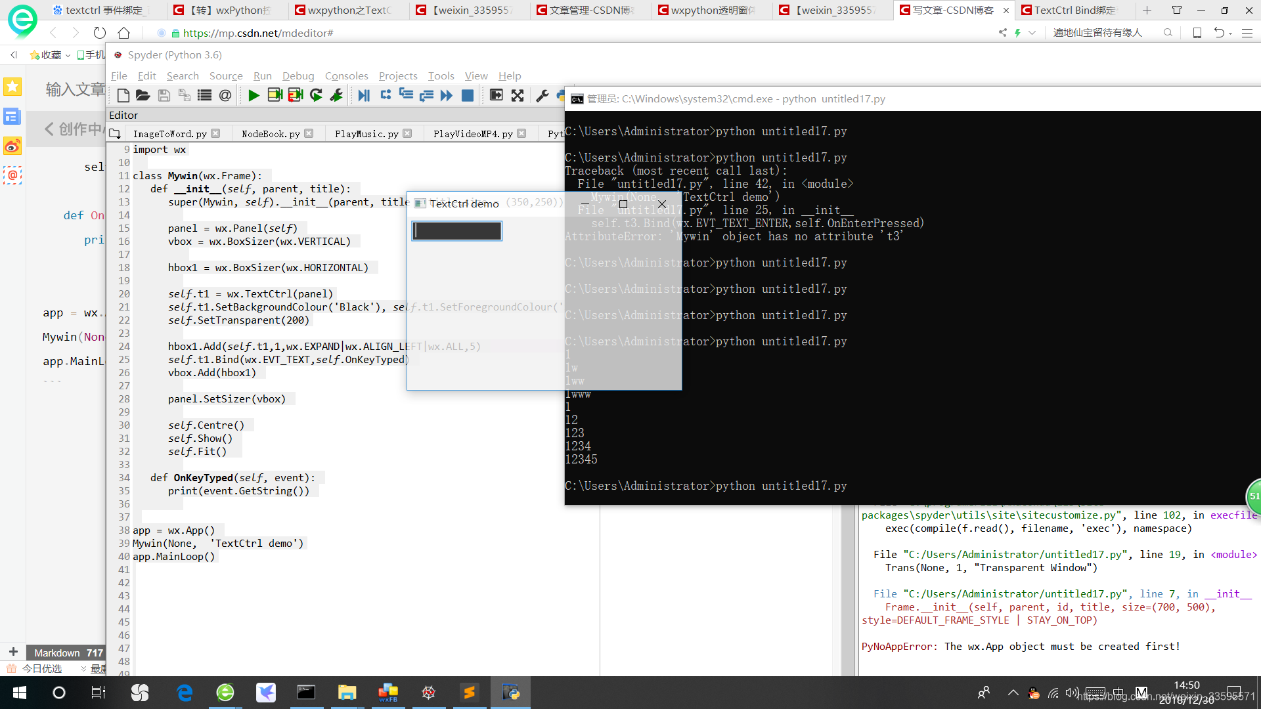Screen dimensions: 1261x709
Task: Go to browser home page icon
Action: click(x=123, y=33)
